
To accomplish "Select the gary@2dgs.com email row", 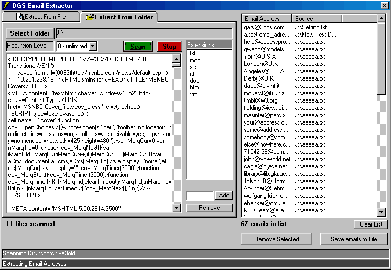I will coord(264,27).
